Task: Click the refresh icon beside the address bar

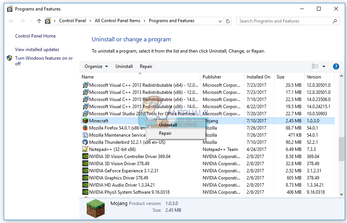Action: [228, 21]
